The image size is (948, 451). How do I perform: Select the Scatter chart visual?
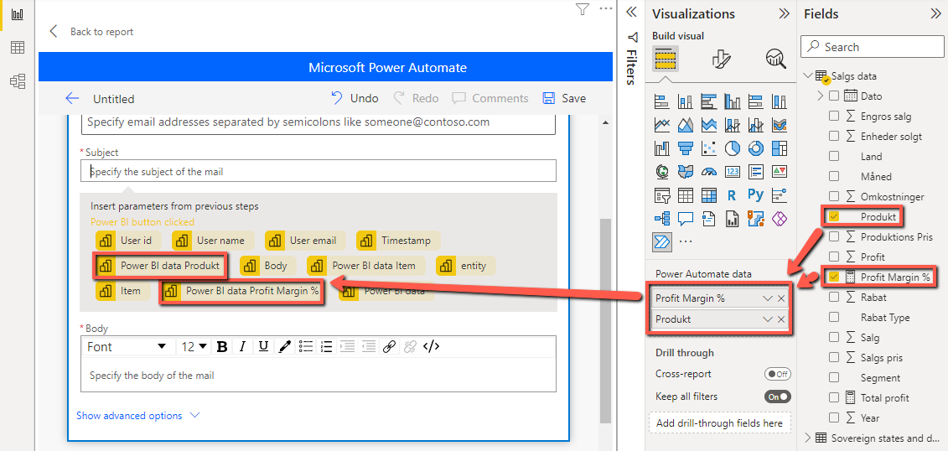pos(709,148)
